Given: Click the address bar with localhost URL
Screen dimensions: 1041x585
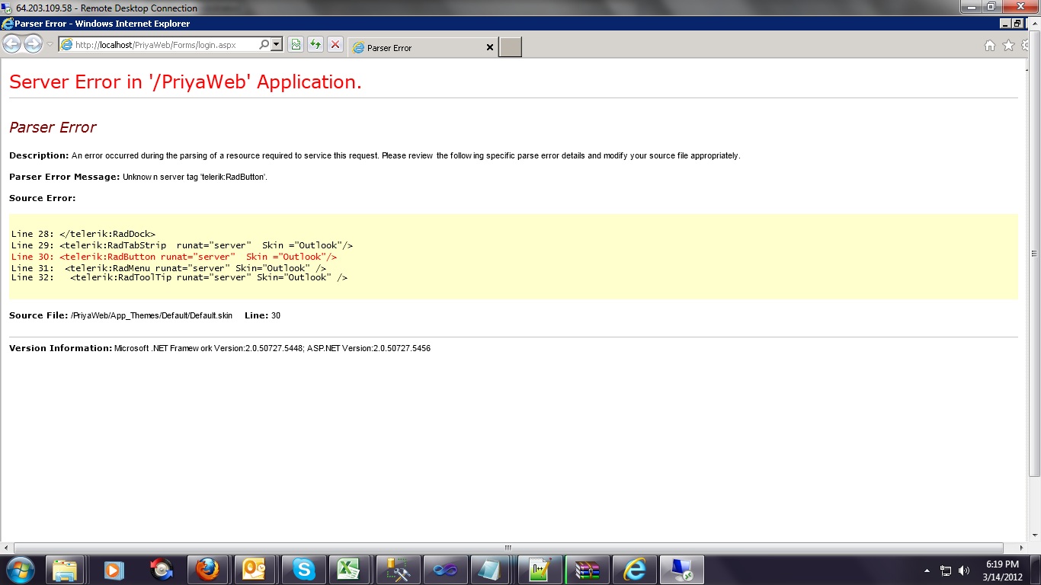Looking at the screenshot, I should coord(171,45).
